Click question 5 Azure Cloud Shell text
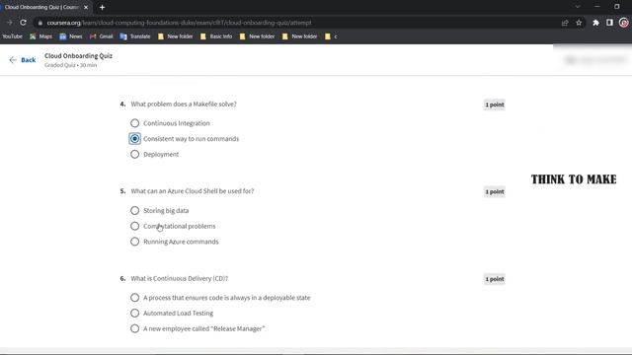 tap(193, 191)
